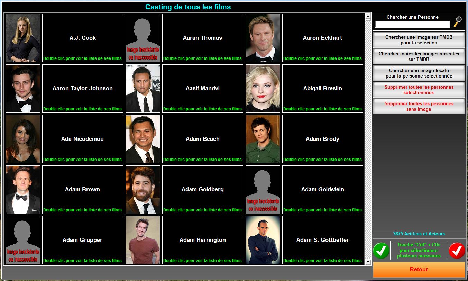The image size is (468, 281).
Task: Click the Adam Goldberg name text
Action: (202, 189)
